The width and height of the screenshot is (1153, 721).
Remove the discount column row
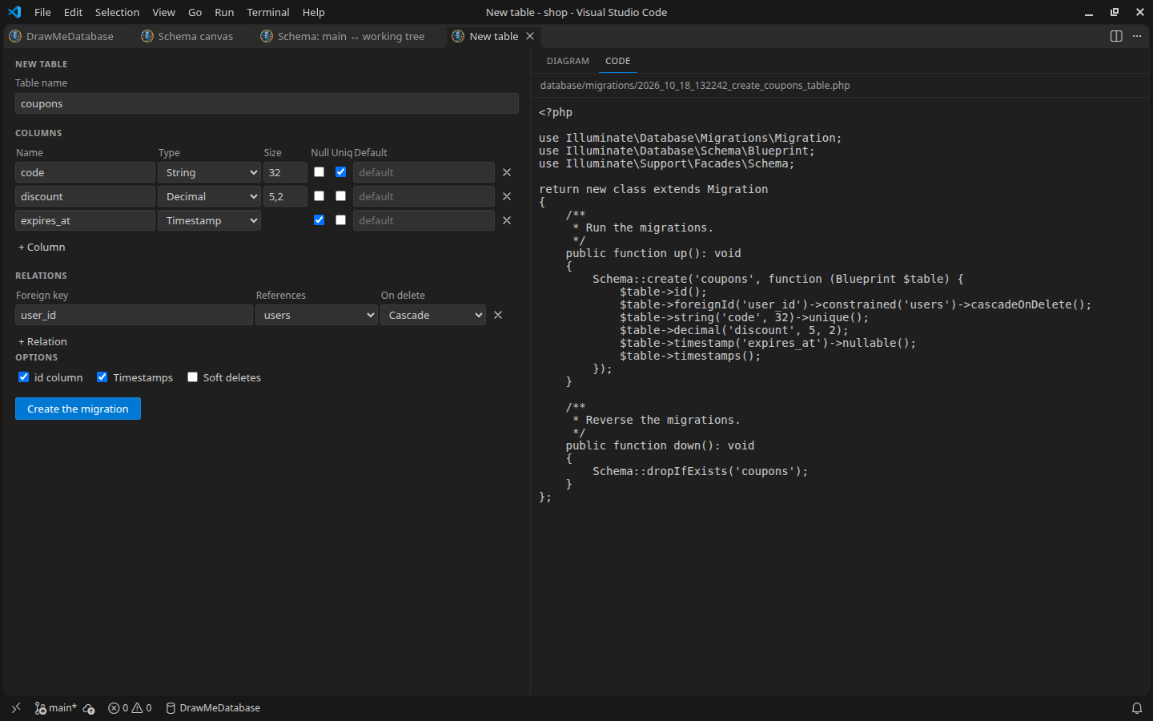coord(507,197)
